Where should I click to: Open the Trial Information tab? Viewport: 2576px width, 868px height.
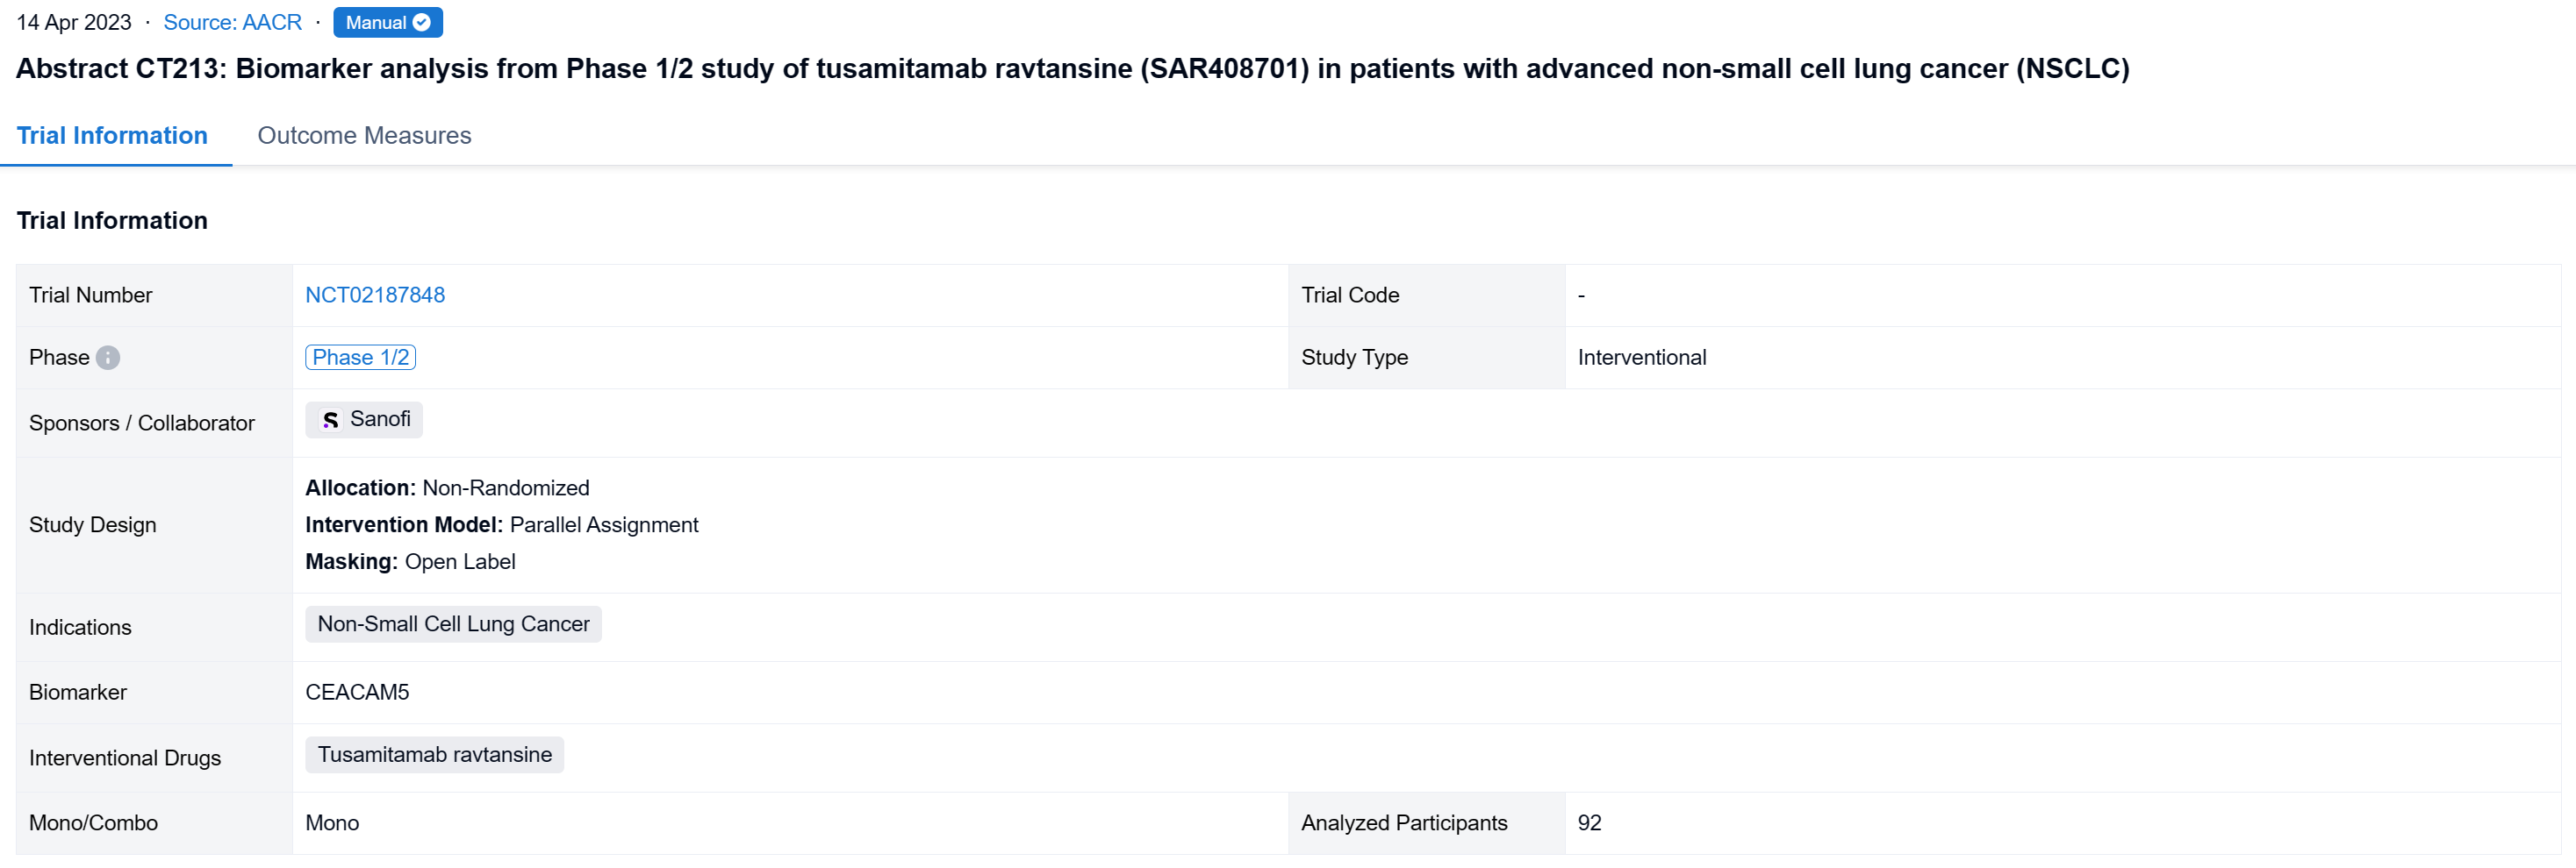[x=112, y=136]
